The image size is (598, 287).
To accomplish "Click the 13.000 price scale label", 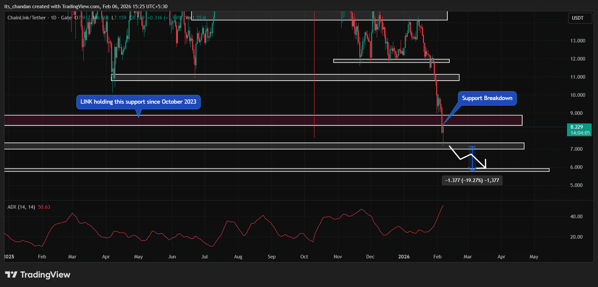I will [x=577, y=41].
